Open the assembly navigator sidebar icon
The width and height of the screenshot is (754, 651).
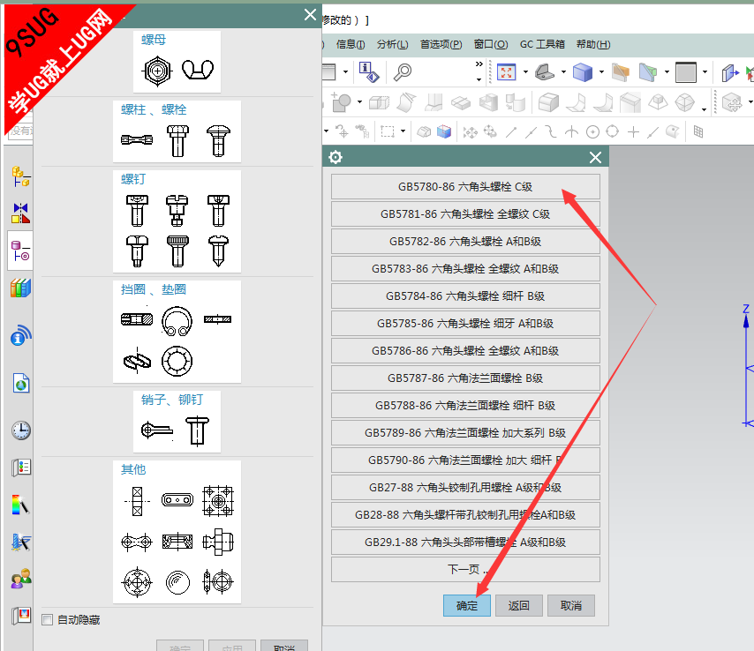20,176
